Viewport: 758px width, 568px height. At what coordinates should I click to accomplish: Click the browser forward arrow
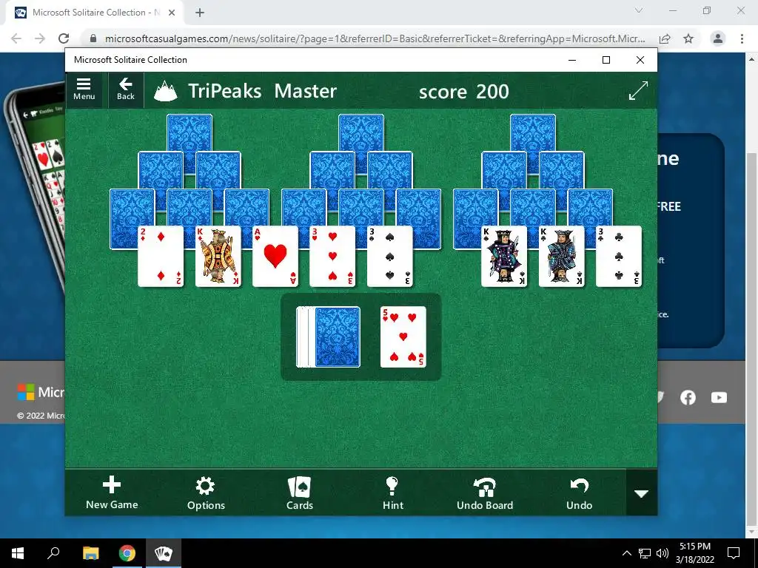(x=40, y=38)
